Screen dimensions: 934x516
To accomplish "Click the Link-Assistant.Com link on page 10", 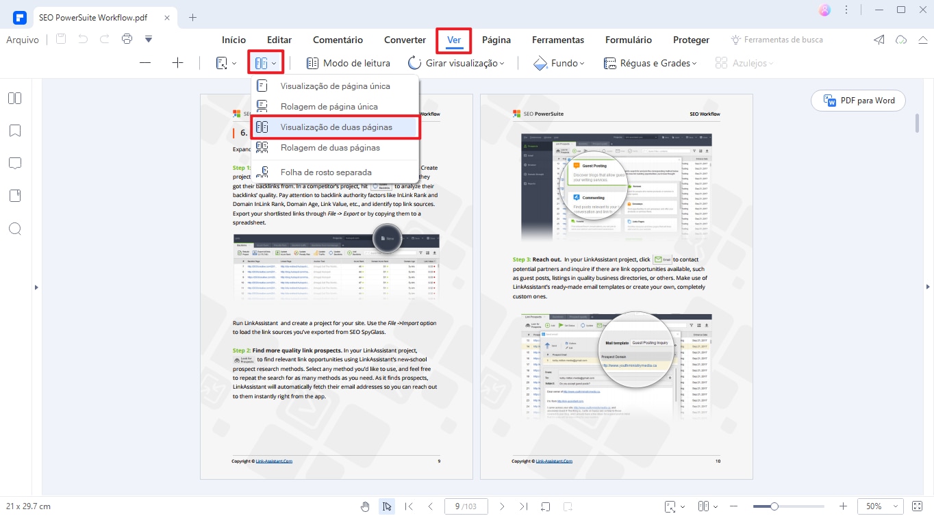I will pyautogui.click(x=553, y=461).
